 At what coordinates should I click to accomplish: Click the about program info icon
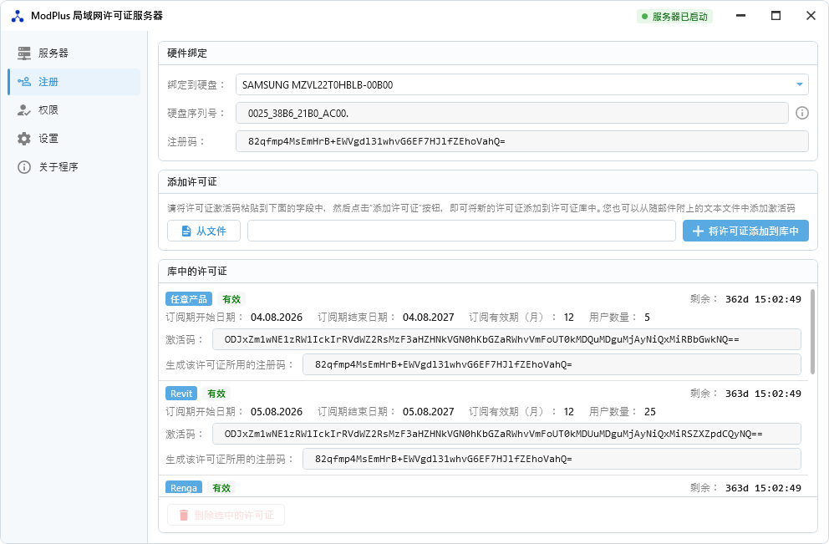coord(24,167)
